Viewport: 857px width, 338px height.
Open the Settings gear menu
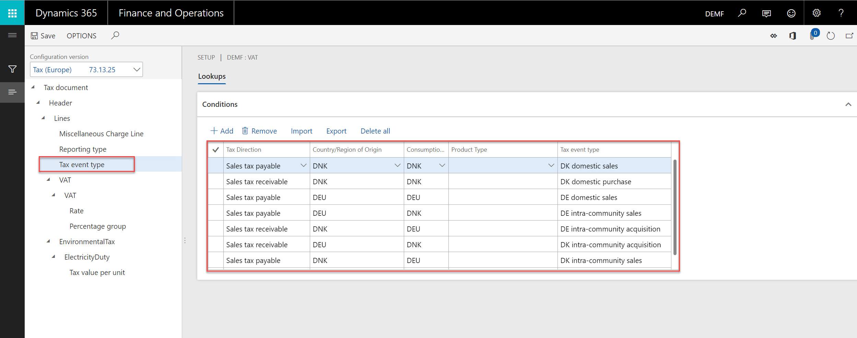816,13
